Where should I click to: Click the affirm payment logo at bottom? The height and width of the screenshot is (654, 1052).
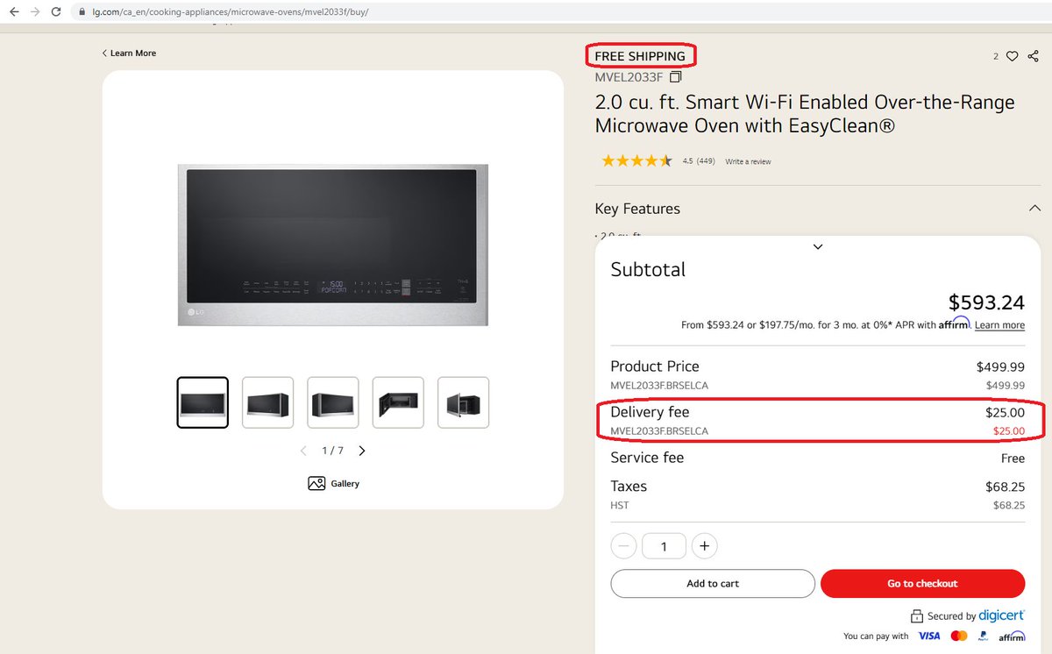click(x=1011, y=636)
